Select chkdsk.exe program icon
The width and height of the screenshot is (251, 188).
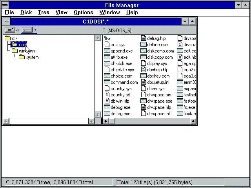(107, 63)
